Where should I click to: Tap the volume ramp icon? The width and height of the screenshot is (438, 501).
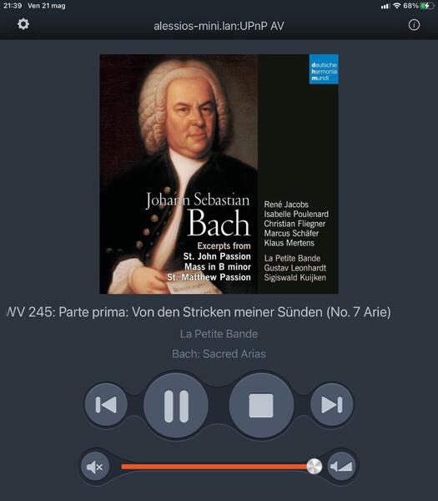point(341,467)
